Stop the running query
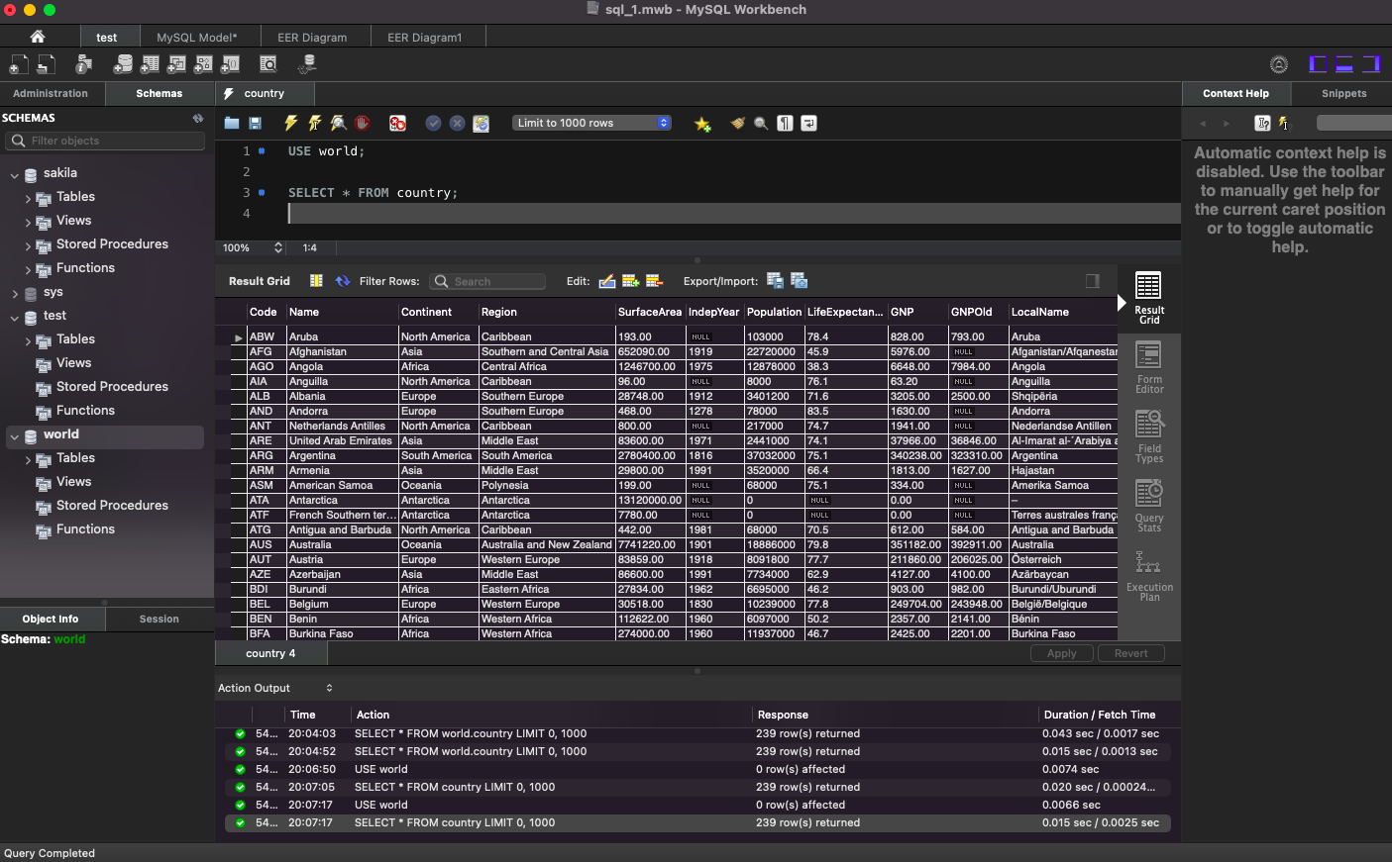The width and height of the screenshot is (1392, 862). 363,124
